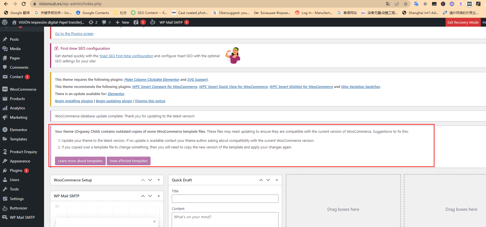Open WP Mail SMTP in the admin bar
Image resolution: width=486 pixels, height=227 pixels.
(x=174, y=22)
